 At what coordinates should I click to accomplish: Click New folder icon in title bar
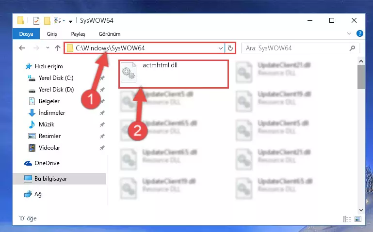pos(47,21)
